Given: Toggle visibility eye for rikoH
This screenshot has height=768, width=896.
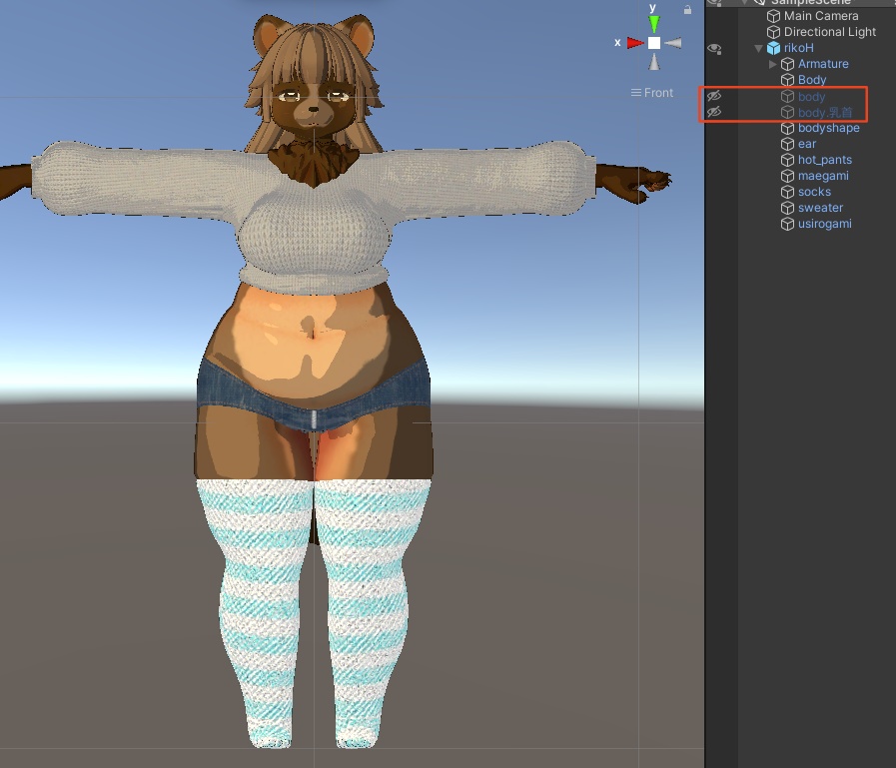Looking at the screenshot, I should click(x=714, y=49).
